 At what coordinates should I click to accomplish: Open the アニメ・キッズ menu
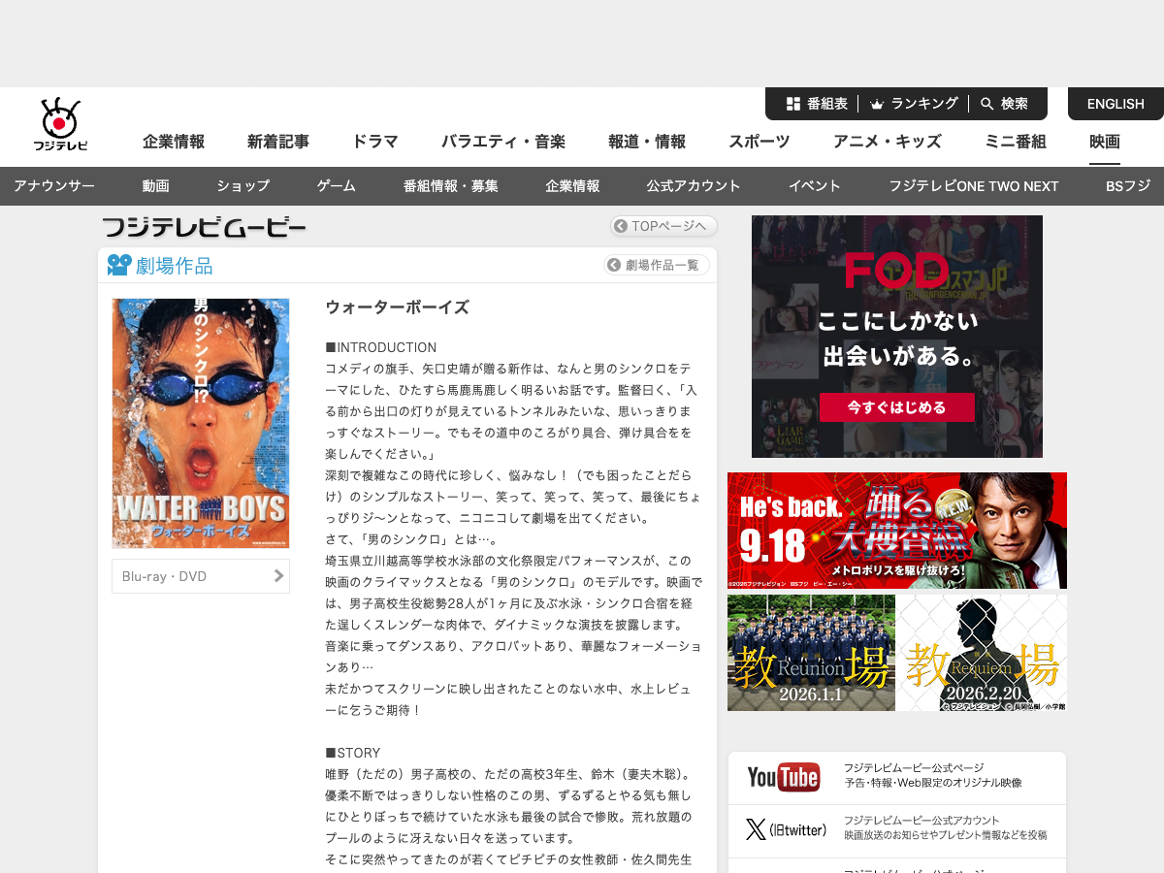[888, 142]
